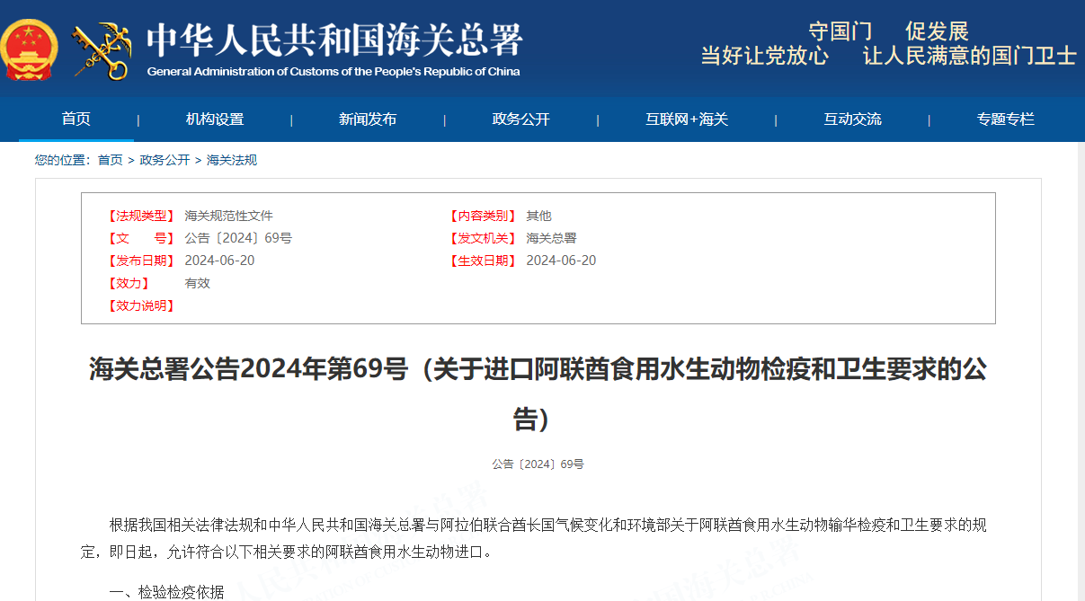Click the 生效日期 value 2024-06-20
Viewport: 1085px width, 601px height.
point(561,261)
